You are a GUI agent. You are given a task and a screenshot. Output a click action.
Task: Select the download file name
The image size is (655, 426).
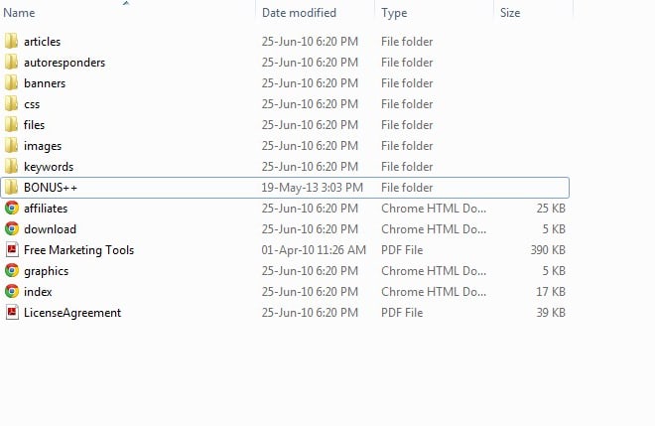(x=51, y=229)
